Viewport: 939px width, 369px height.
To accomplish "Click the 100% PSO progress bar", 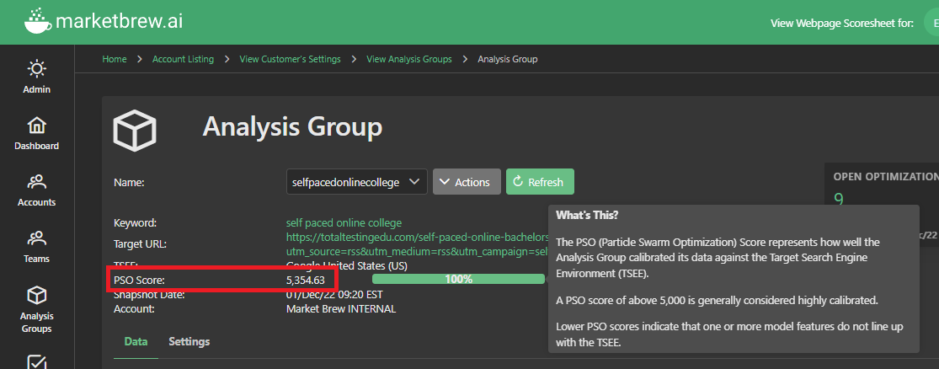I will tap(458, 279).
